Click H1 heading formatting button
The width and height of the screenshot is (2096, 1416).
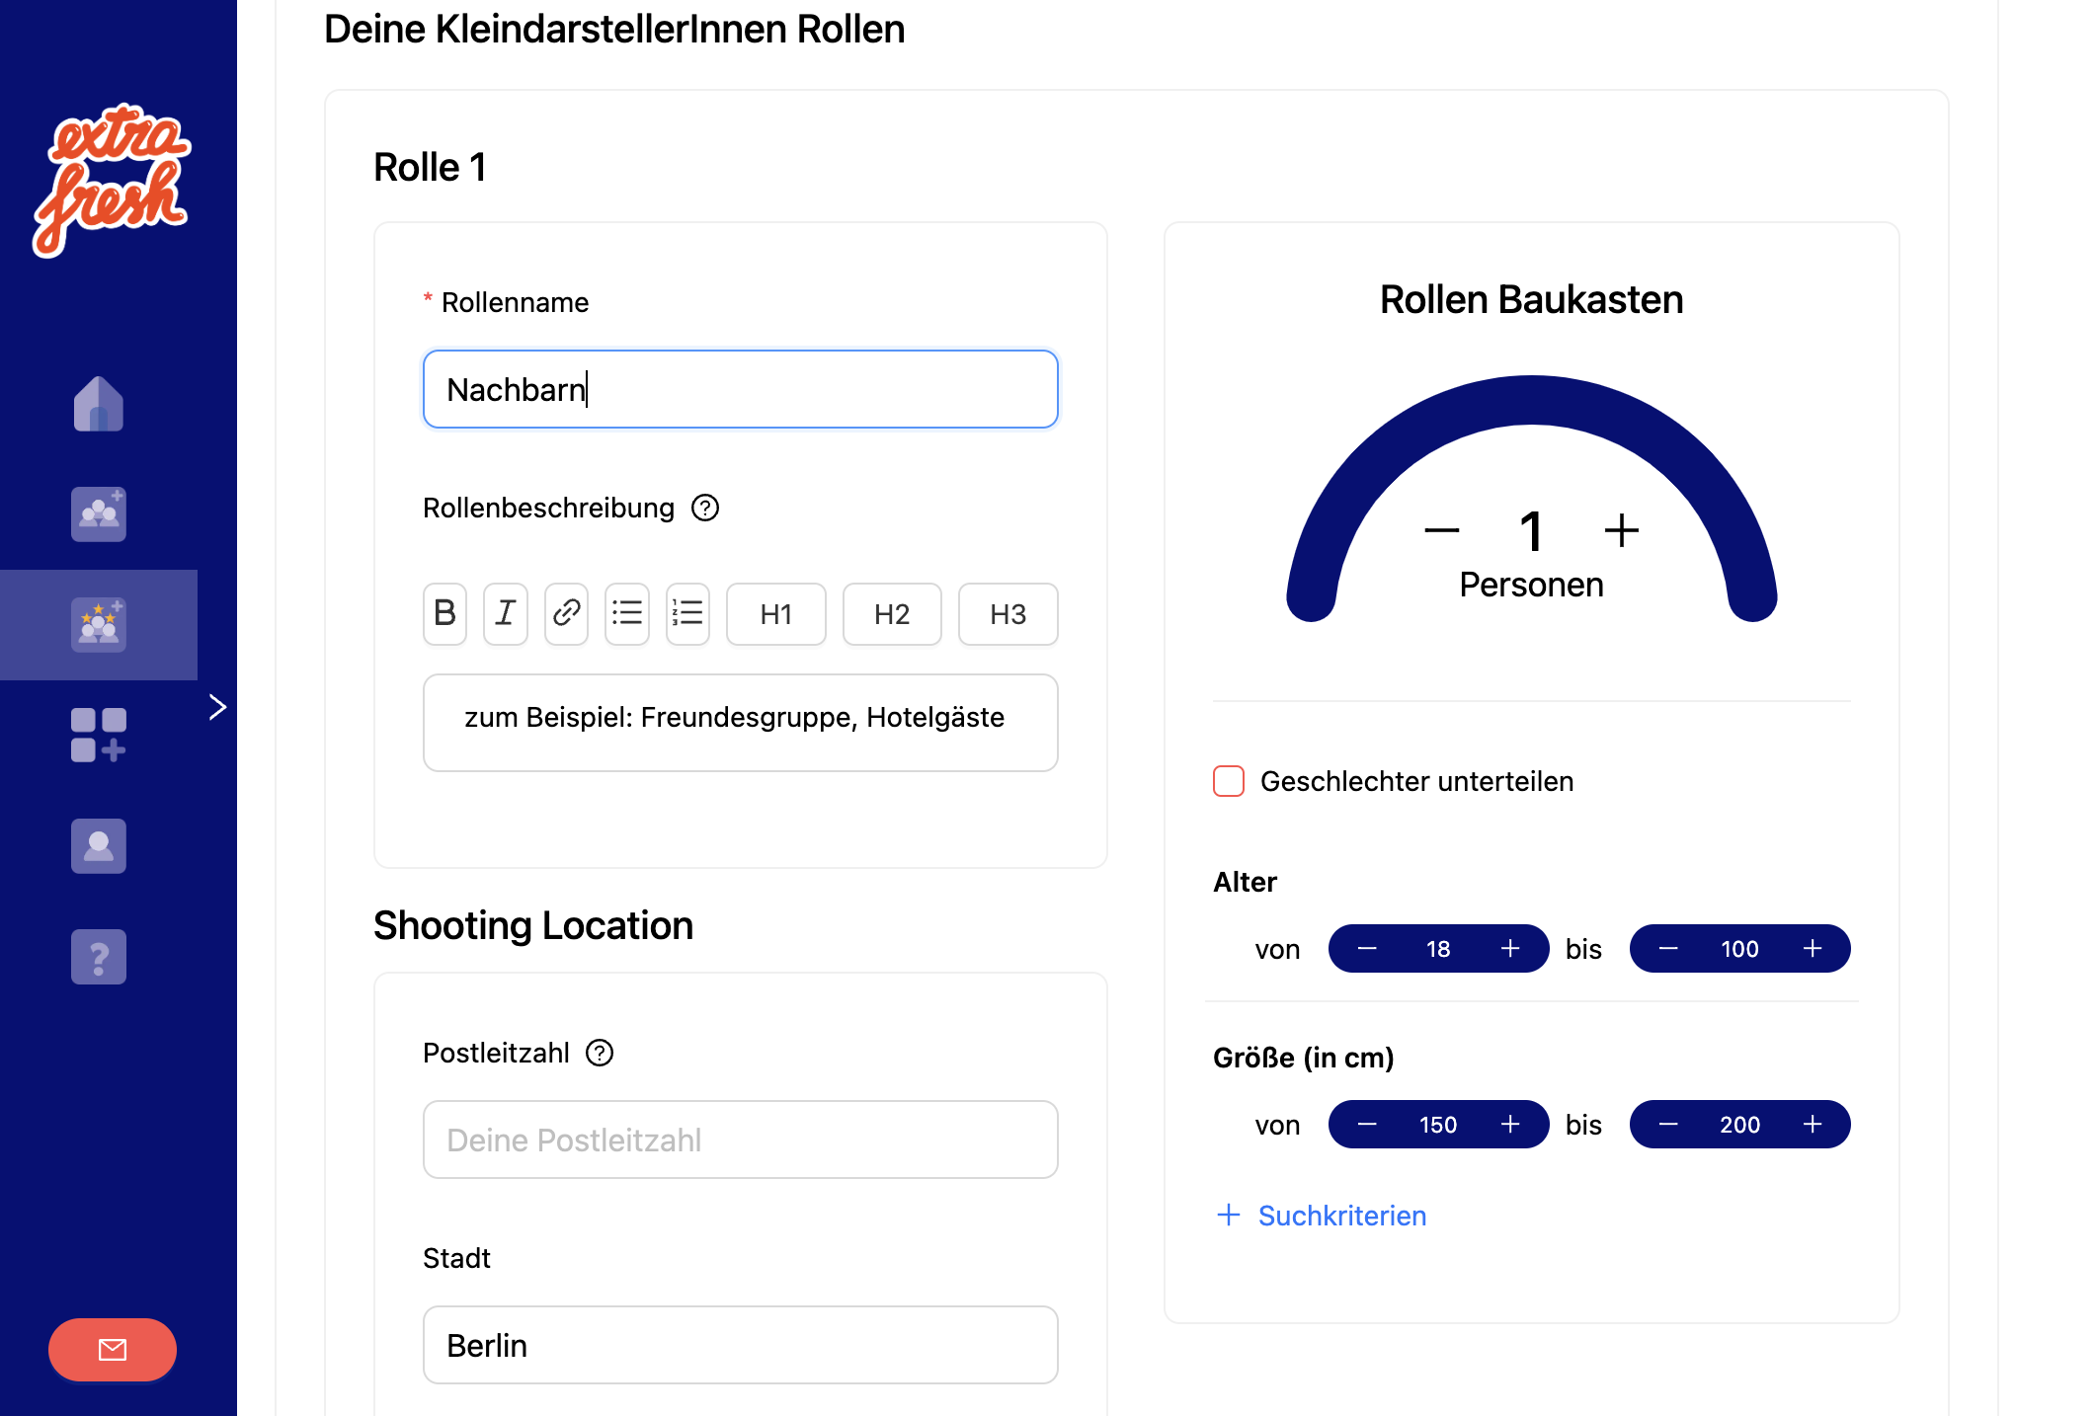point(776,613)
